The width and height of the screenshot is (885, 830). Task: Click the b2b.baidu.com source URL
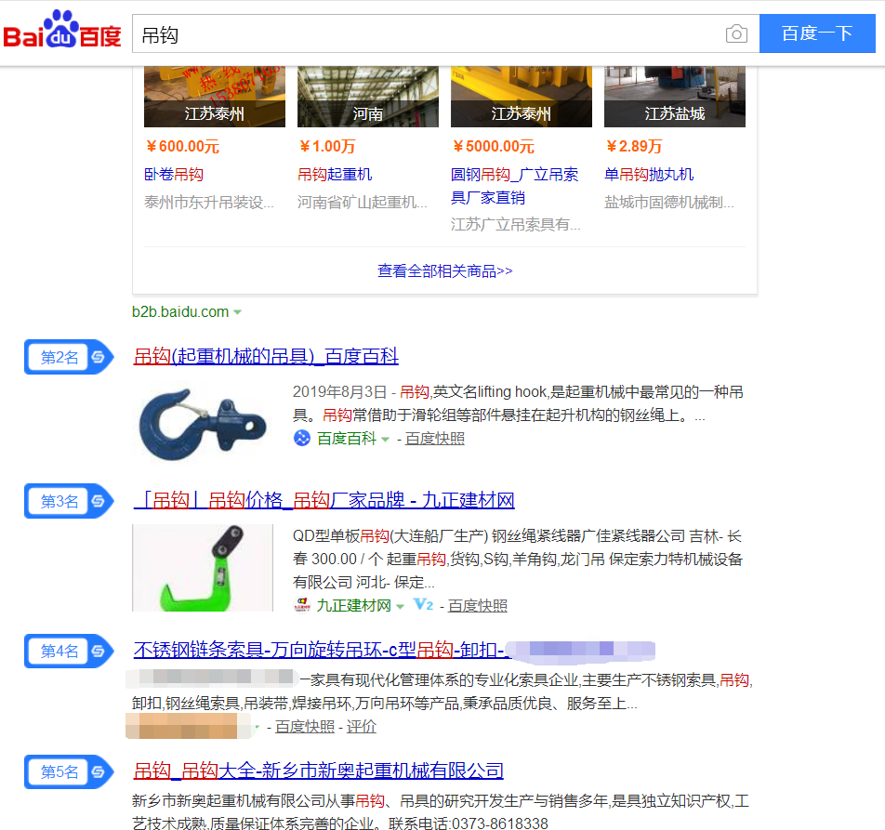pyautogui.click(x=180, y=311)
